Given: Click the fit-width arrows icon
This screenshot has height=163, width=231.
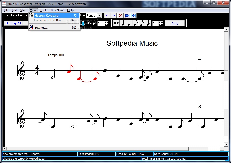Looking at the screenshot, I should coord(127,15).
